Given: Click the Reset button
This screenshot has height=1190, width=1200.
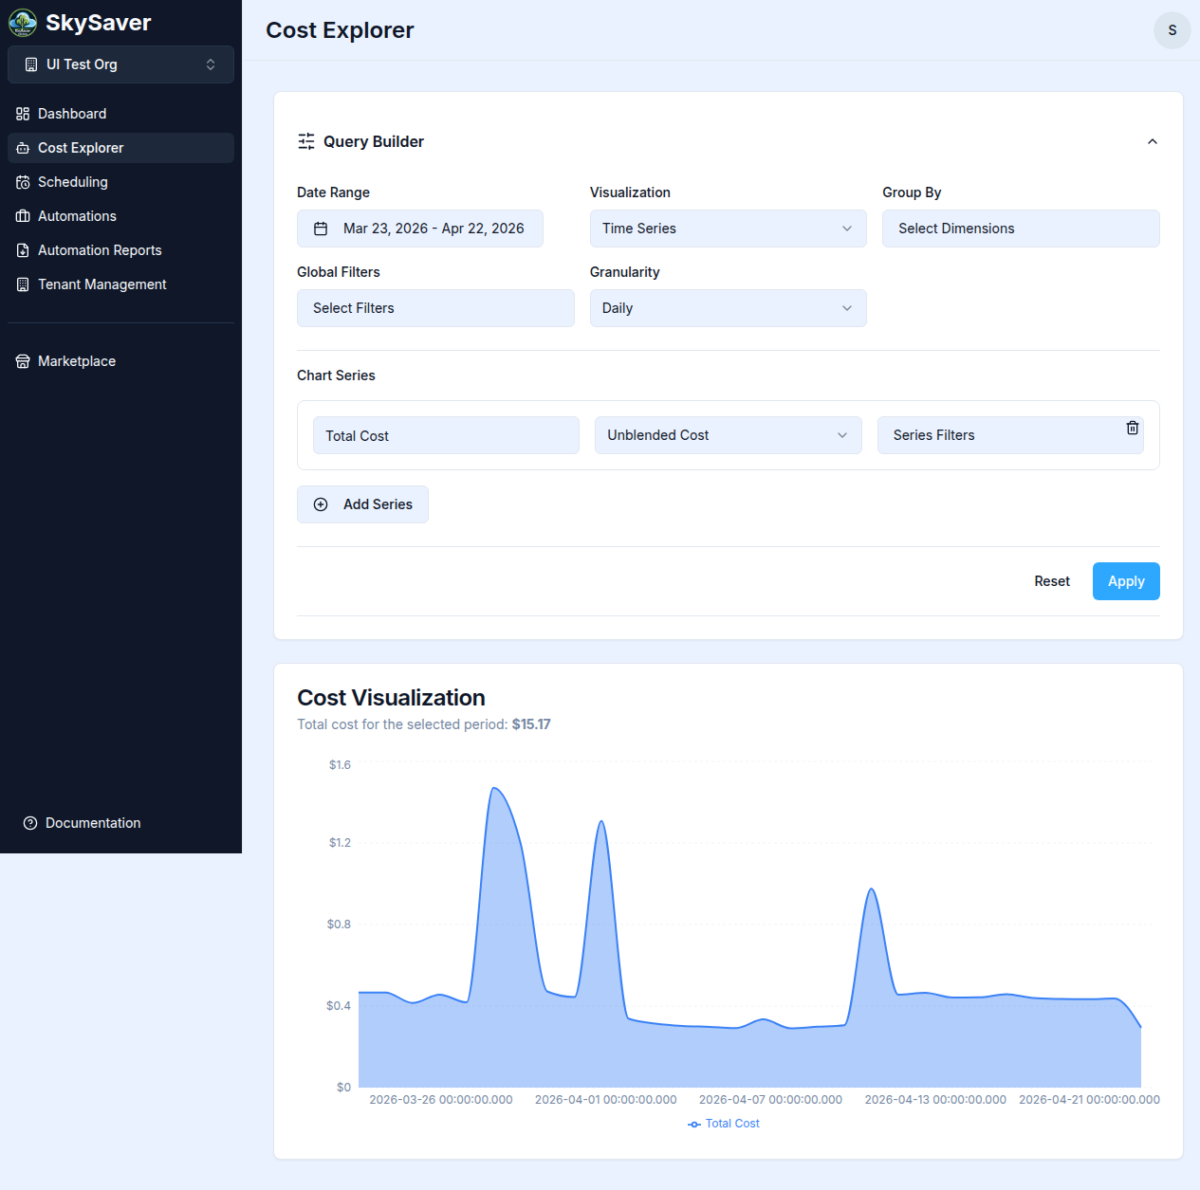Looking at the screenshot, I should pyautogui.click(x=1052, y=581).
